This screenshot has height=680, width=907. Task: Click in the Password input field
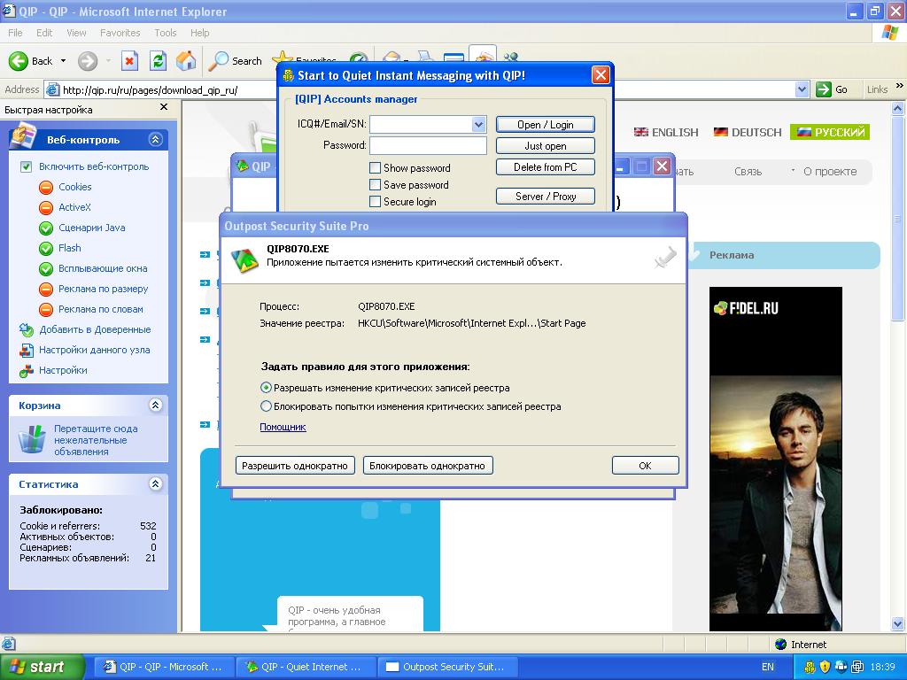[x=428, y=145]
